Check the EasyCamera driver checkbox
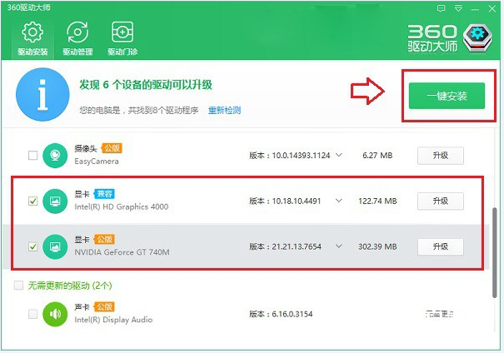The width and height of the screenshot is (504, 353). 32,156
